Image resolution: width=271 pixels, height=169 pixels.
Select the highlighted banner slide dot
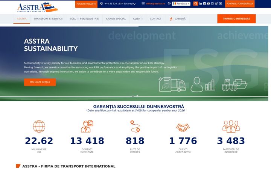137,96
